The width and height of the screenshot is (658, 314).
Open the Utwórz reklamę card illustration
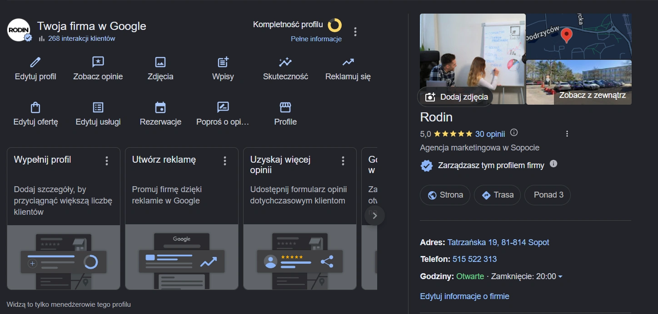coord(182,257)
